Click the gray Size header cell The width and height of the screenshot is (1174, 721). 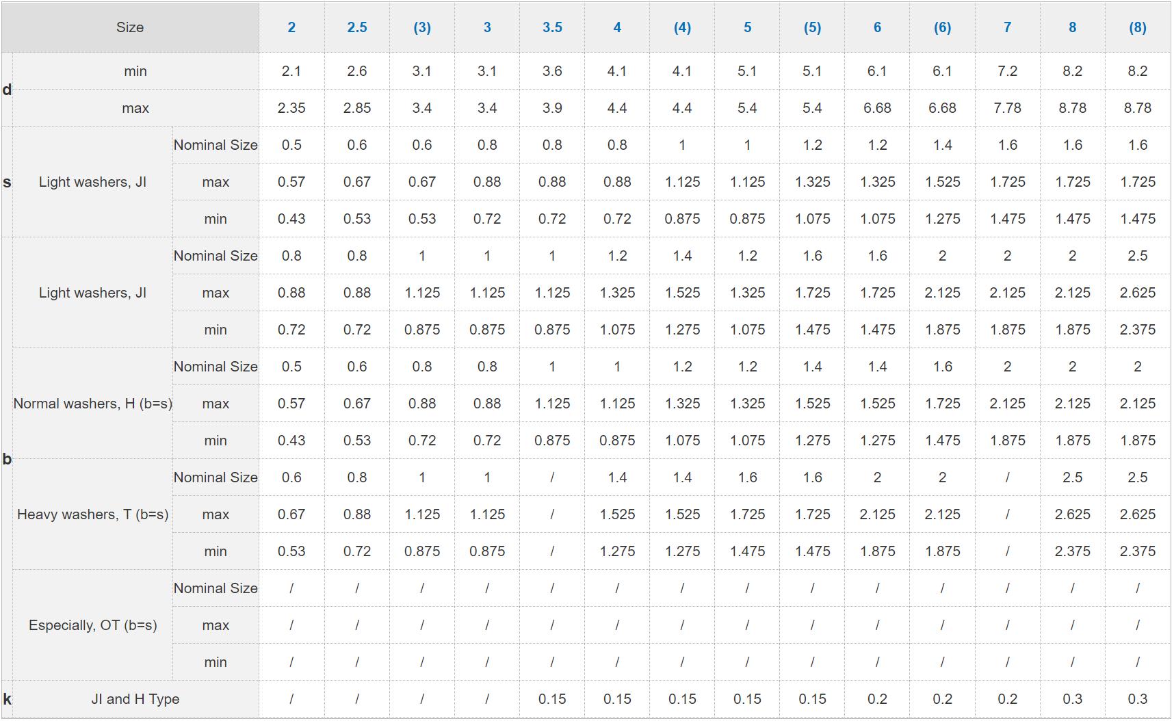point(130,27)
